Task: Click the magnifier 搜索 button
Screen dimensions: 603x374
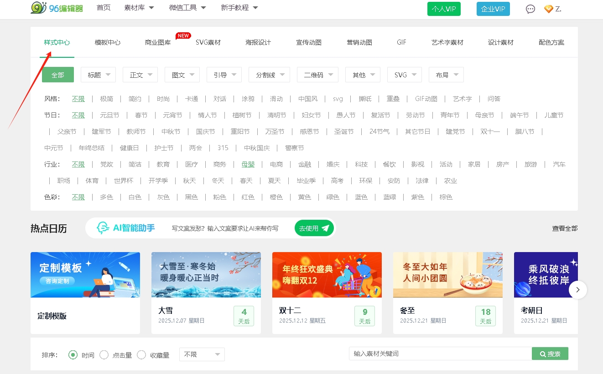Action: (550, 354)
